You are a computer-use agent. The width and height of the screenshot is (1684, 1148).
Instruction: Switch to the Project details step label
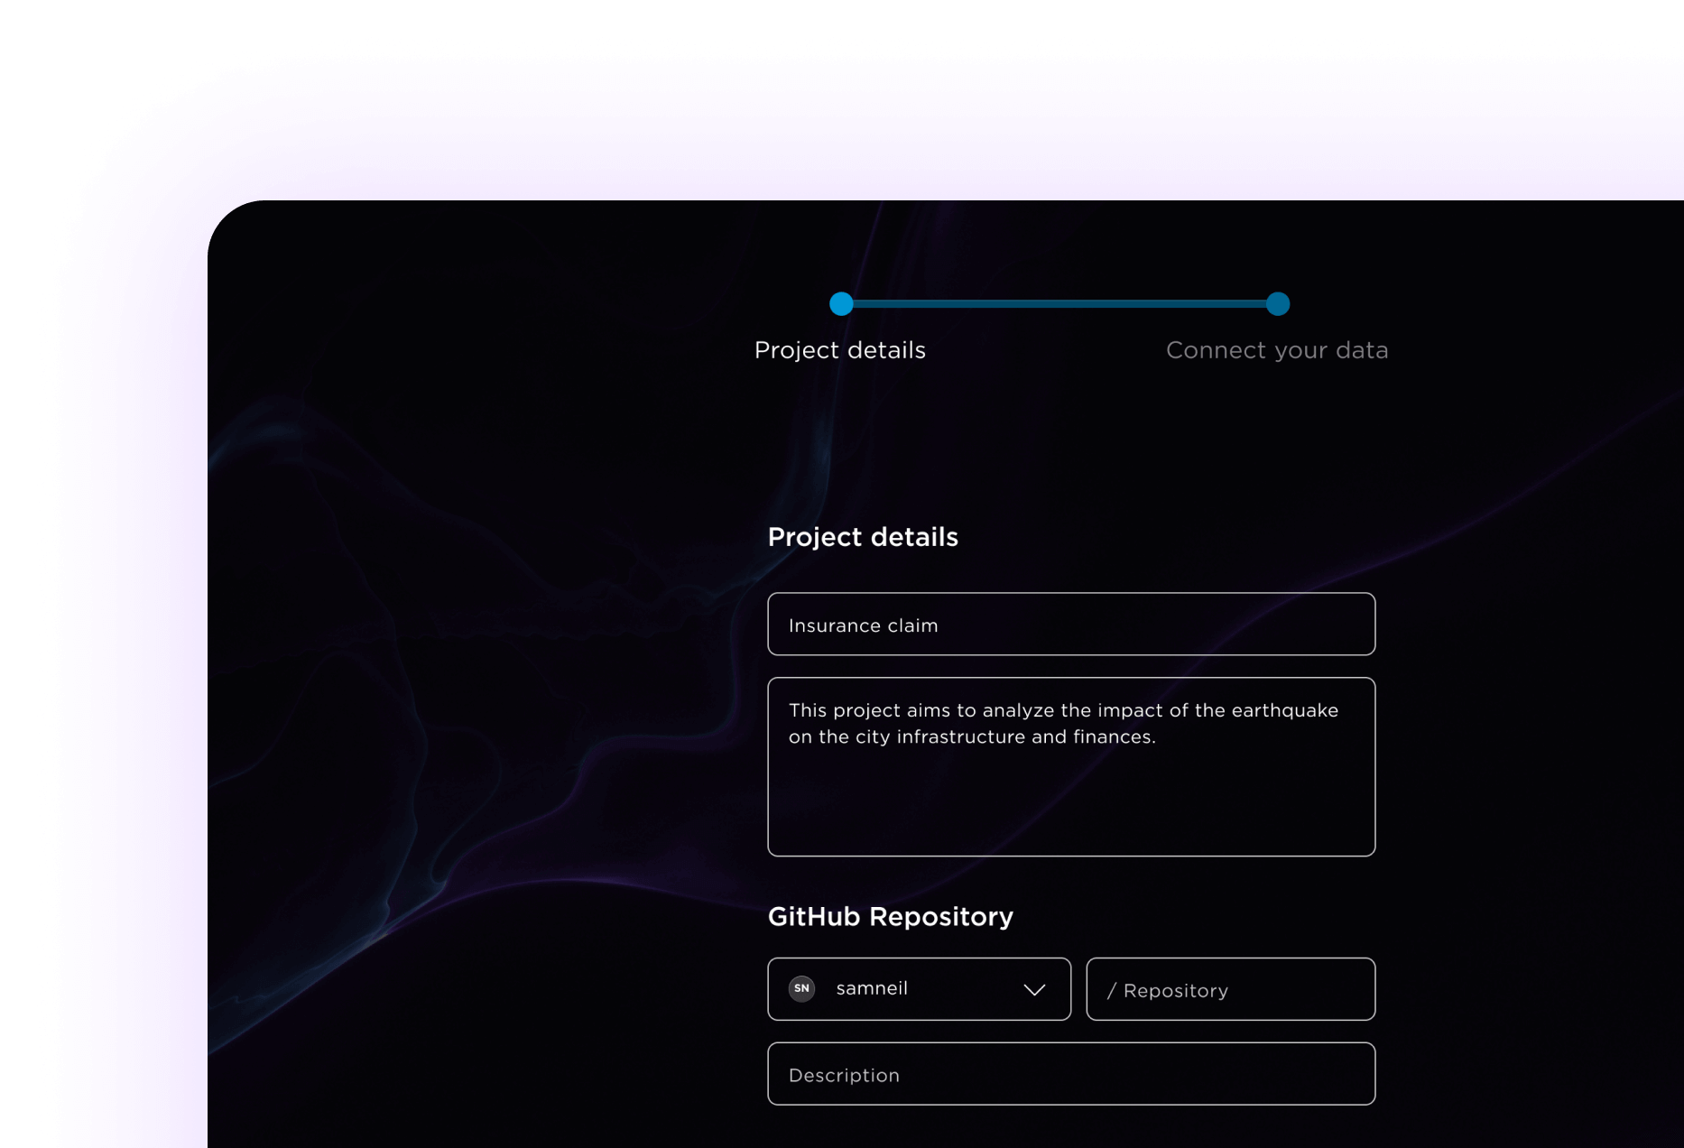839,350
